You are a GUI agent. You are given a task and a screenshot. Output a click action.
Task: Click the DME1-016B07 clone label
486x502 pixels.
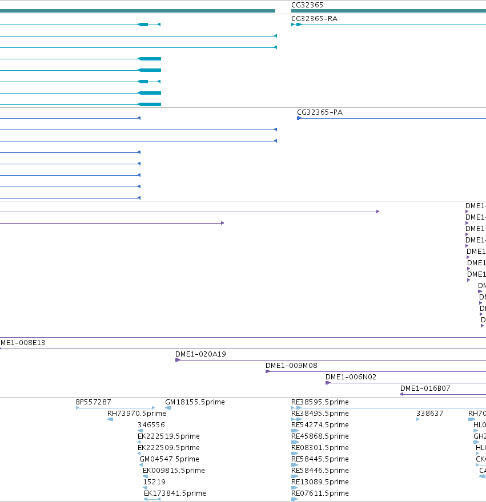[425, 388]
